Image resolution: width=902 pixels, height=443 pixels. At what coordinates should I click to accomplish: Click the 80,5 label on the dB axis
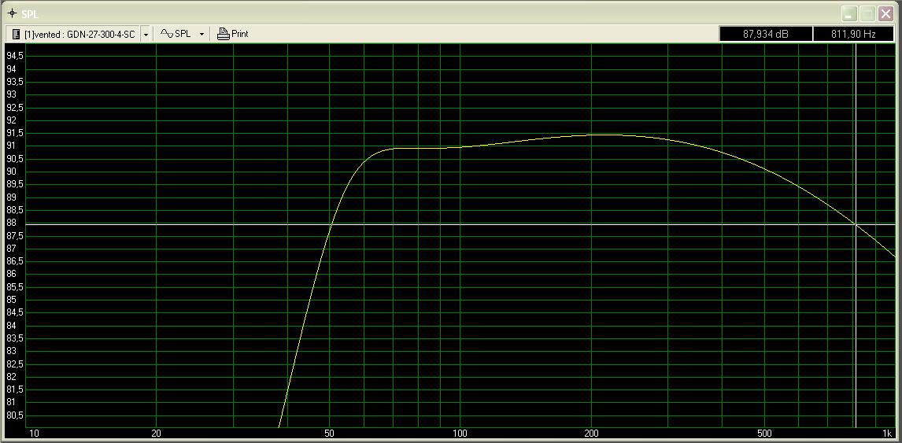tap(16, 415)
